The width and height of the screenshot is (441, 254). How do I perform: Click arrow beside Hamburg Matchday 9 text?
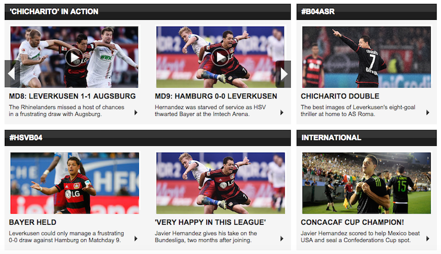click(x=136, y=239)
